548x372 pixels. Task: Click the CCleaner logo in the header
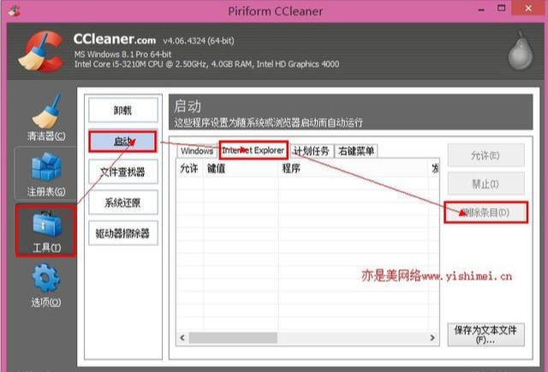[x=41, y=51]
